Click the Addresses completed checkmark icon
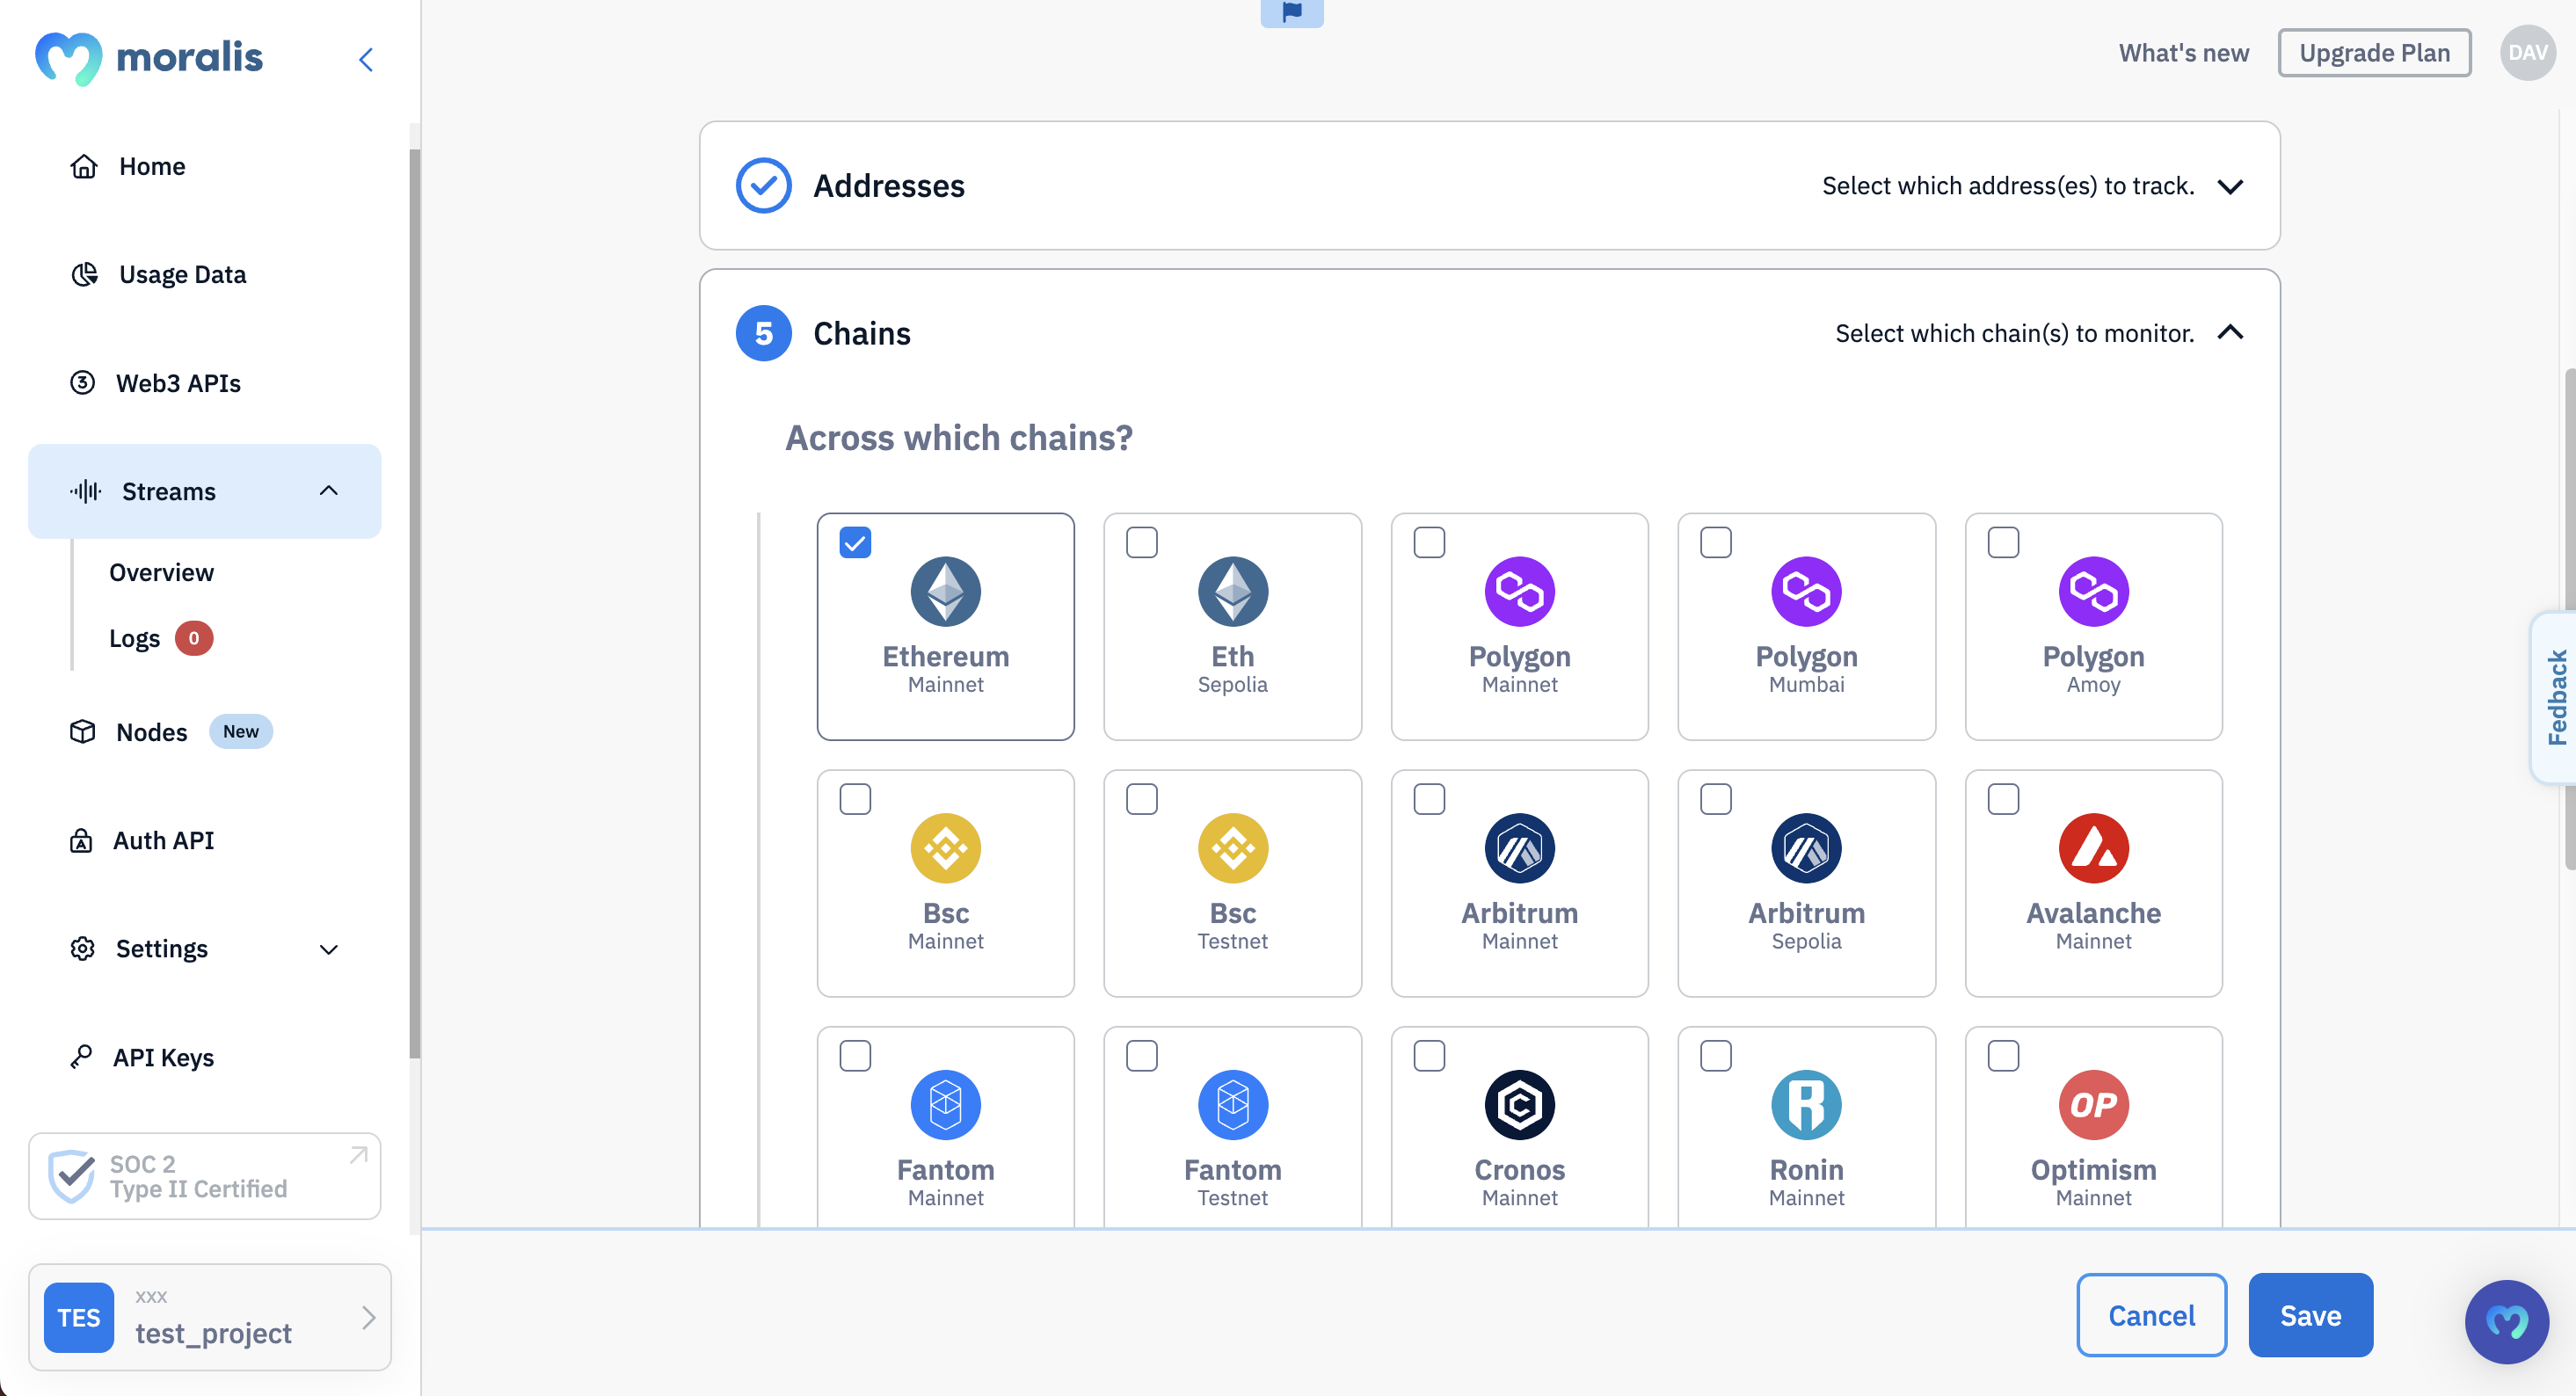 764,186
